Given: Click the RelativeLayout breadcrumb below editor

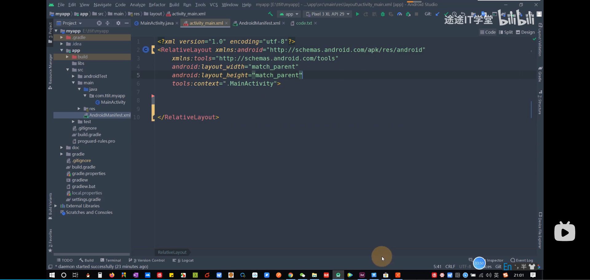Looking at the screenshot, I should (172, 252).
